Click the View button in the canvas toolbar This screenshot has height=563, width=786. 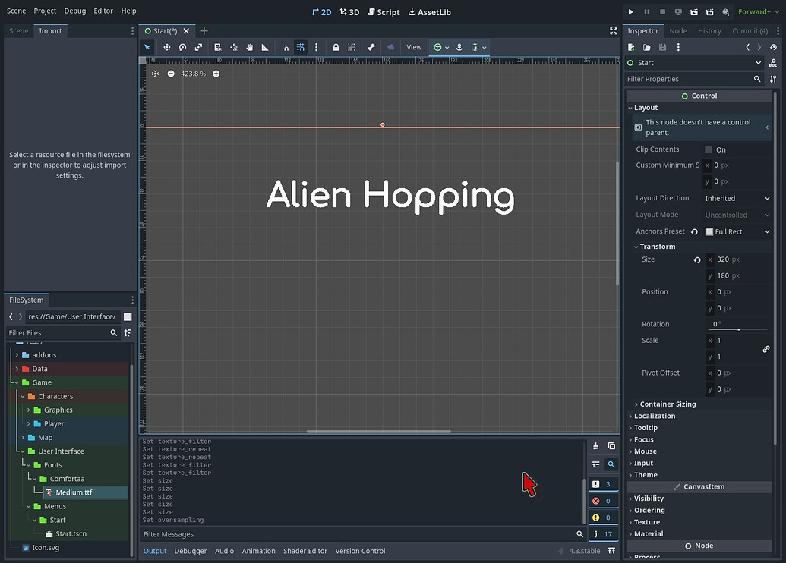tap(414, 47)
